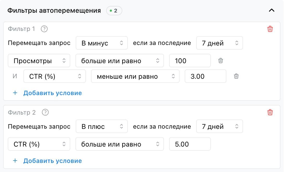Open help tooltip for Фильтр 2
Image resolution: width=293 pixels, height=172 pixels.
pos(45,113)
